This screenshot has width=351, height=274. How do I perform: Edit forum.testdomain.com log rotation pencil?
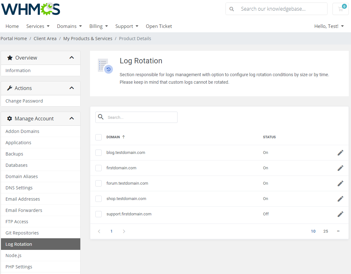340,183
